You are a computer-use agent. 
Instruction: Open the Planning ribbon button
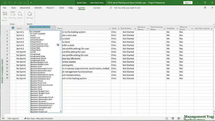pos(13,16)
